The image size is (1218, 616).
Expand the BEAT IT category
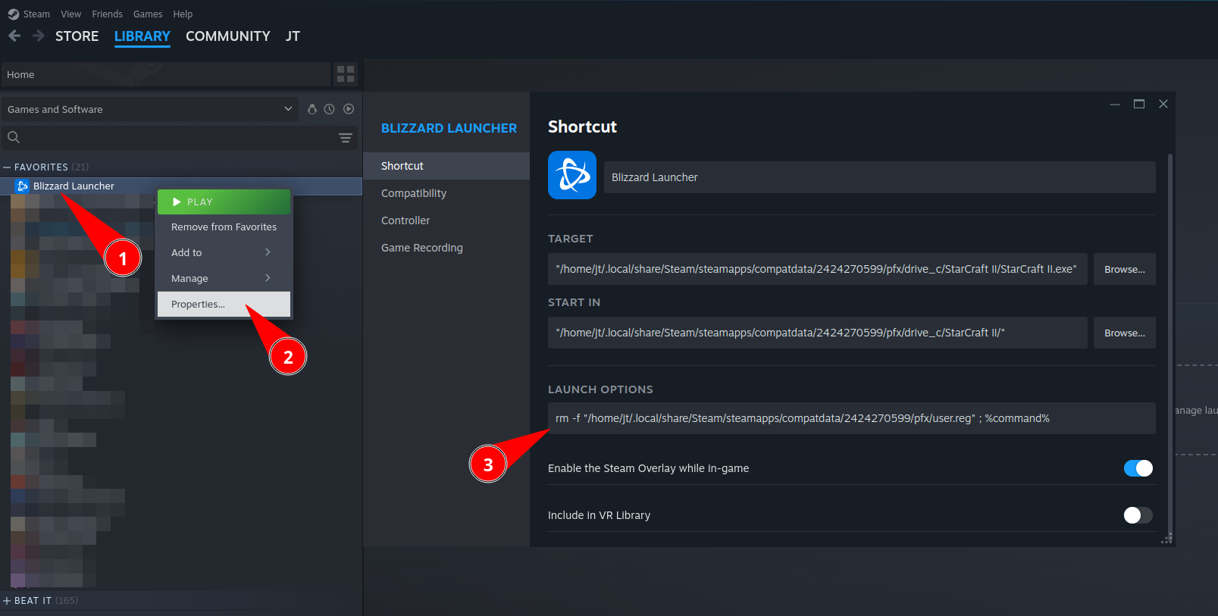(7, 600)
